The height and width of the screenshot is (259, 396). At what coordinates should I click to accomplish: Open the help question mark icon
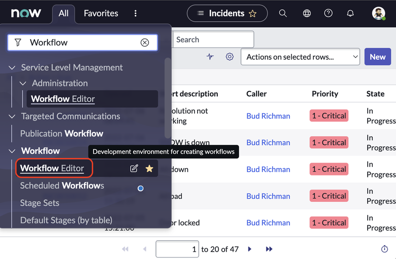click(x=328, y=13)
